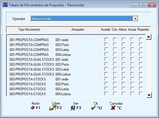This screenshot has width=159, height=118.
Task: Tick Reemite for 003-PROPOSTA-STOCKS 004-Lisboa
Action: 141,93
